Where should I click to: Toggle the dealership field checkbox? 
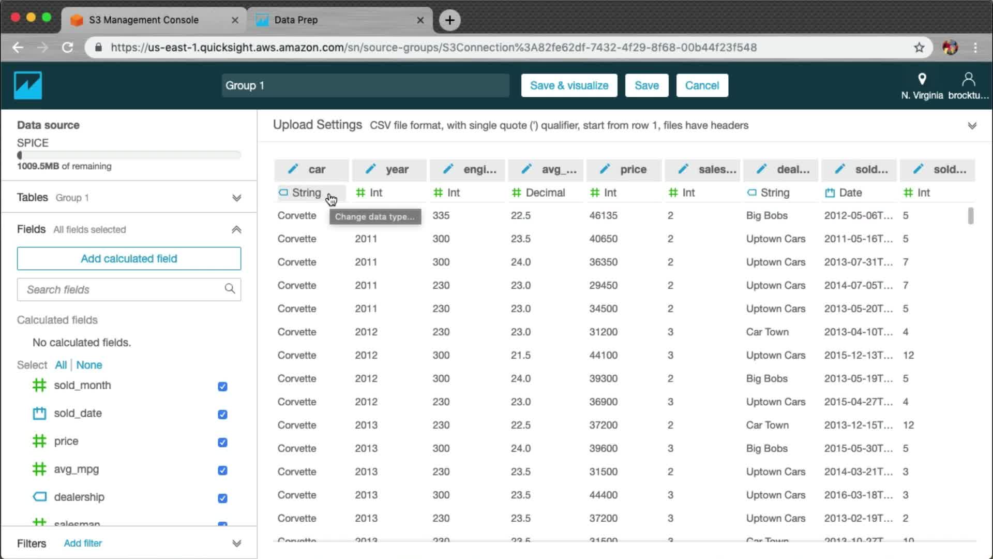pyautogui.click(x=222, y=498)
